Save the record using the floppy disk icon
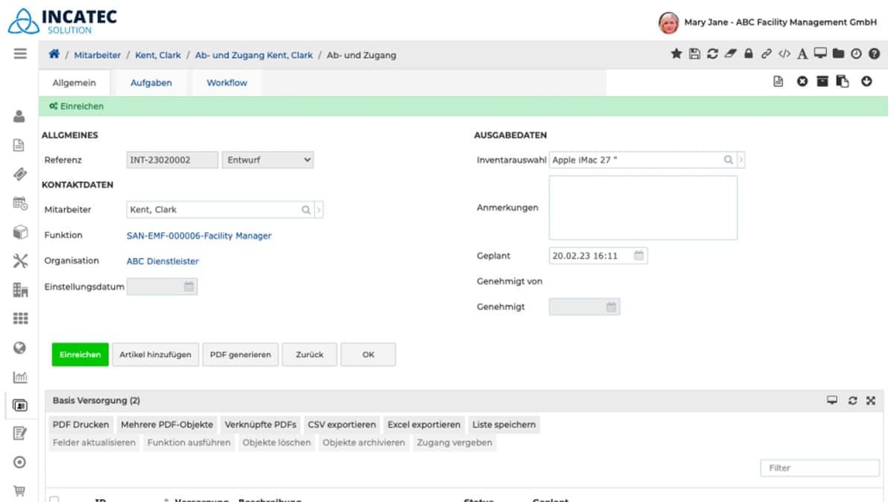Image resolution: width=894 pixels, height=502 pixels. click(695, 54)
